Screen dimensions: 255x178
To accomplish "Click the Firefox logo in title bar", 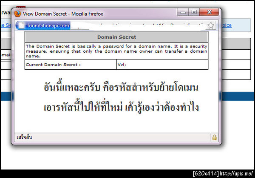I will point(17,14).
